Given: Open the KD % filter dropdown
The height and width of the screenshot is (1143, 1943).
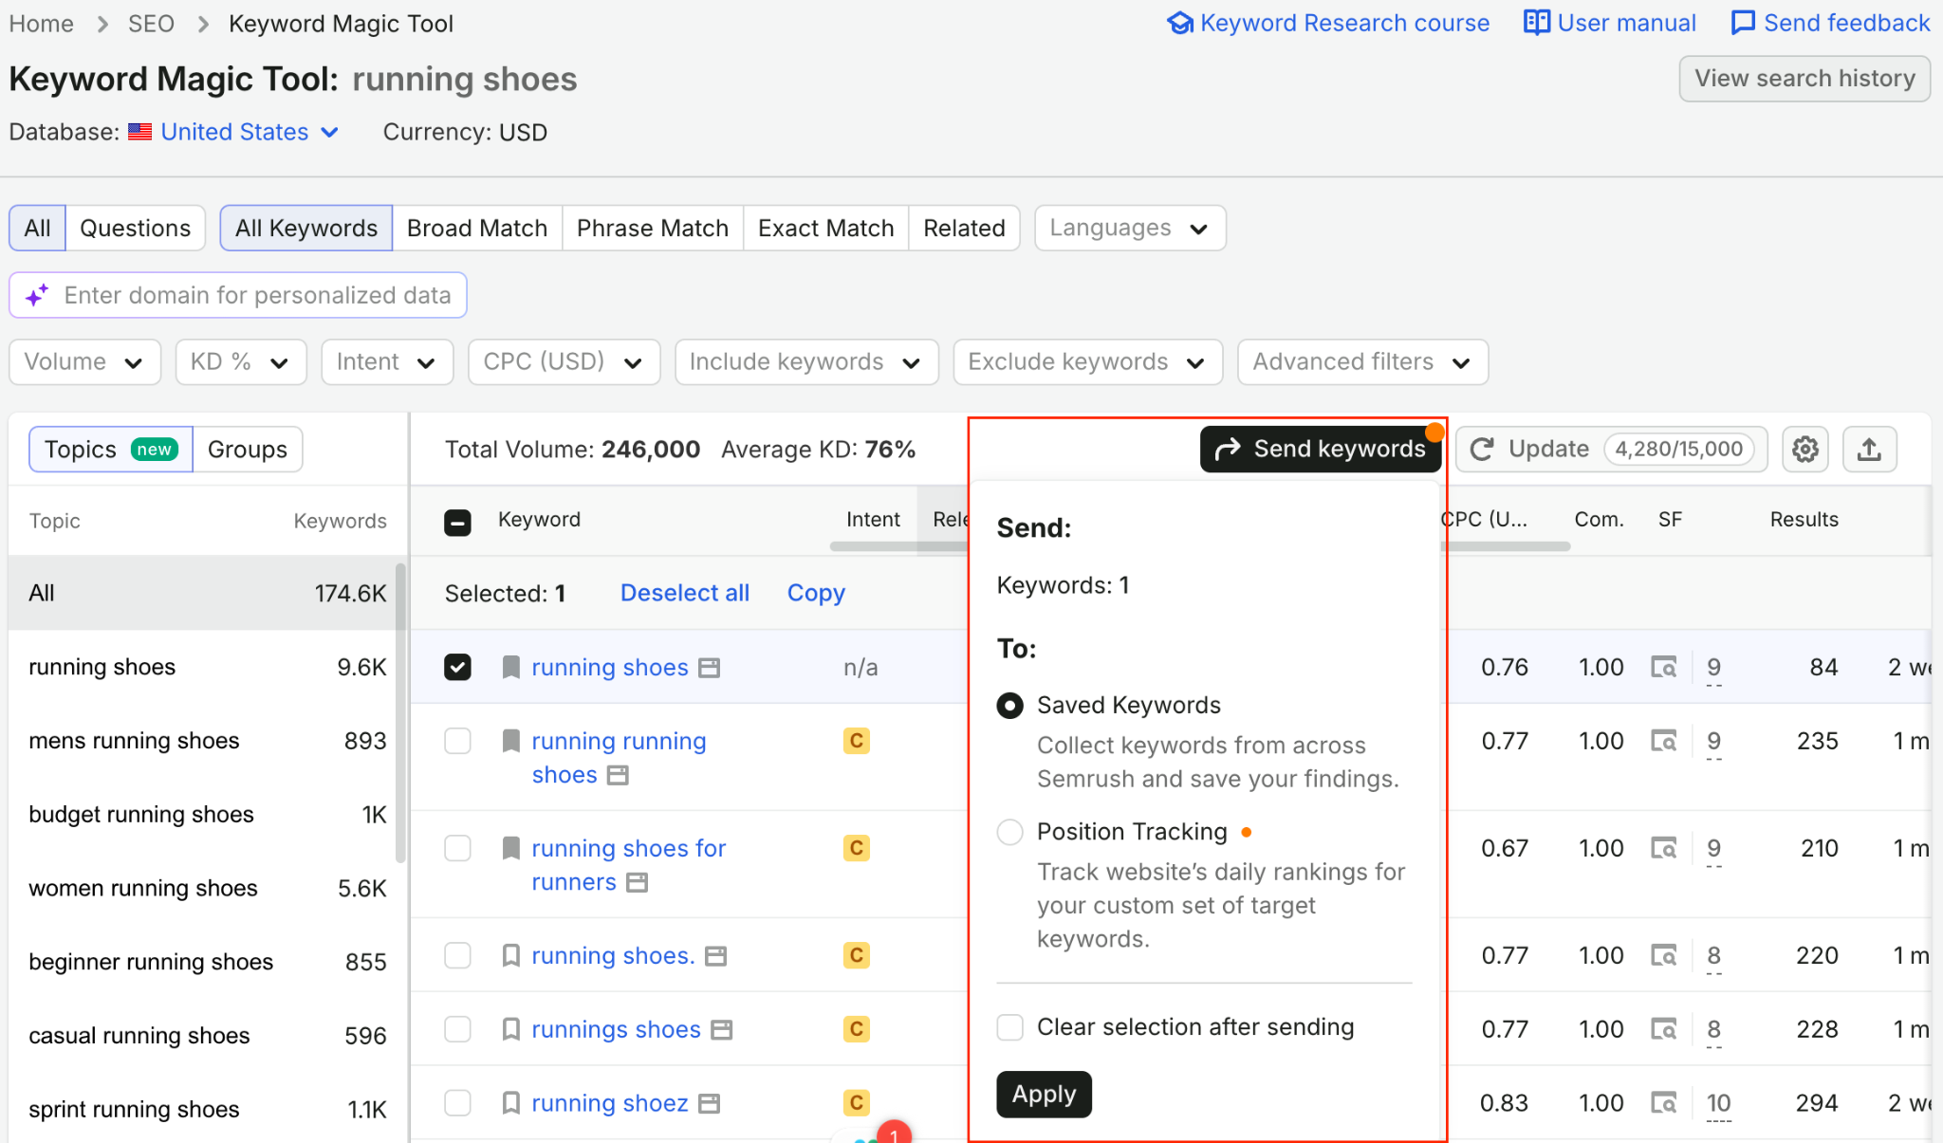Looking at the screenshot, I should click(241, 362).
